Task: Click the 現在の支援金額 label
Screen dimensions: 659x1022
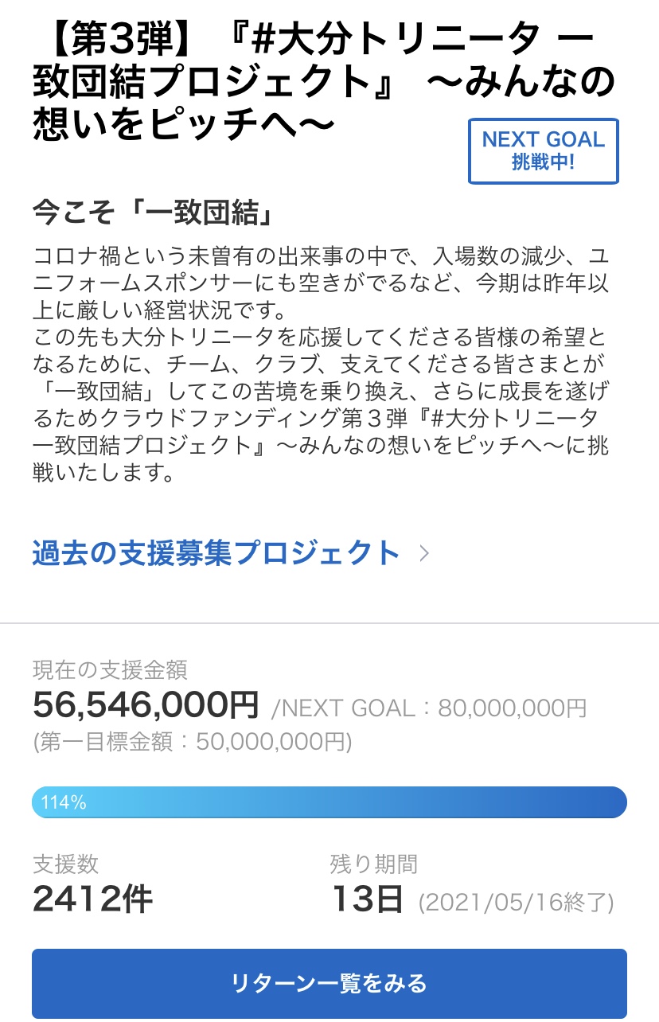Action: coord(110,670)
